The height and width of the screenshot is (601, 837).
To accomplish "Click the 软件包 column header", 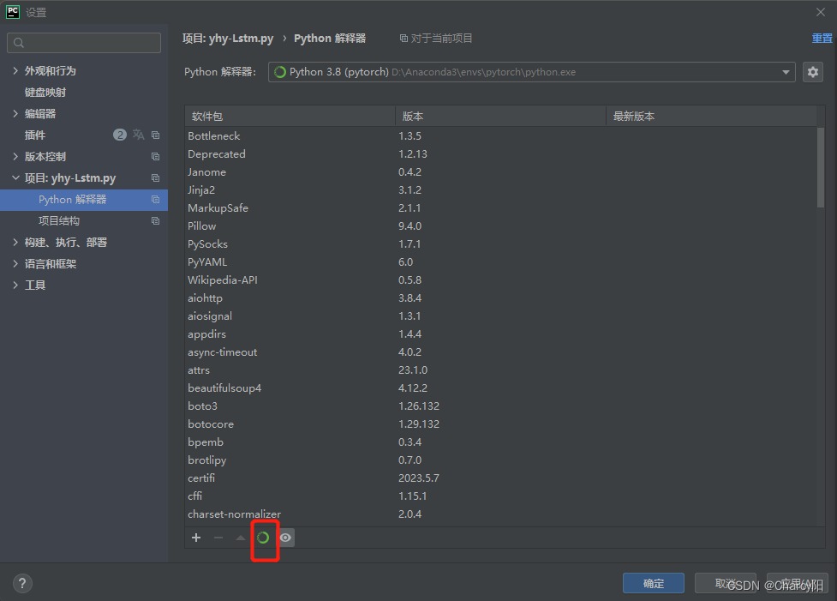I will click(x=290, y=116).
